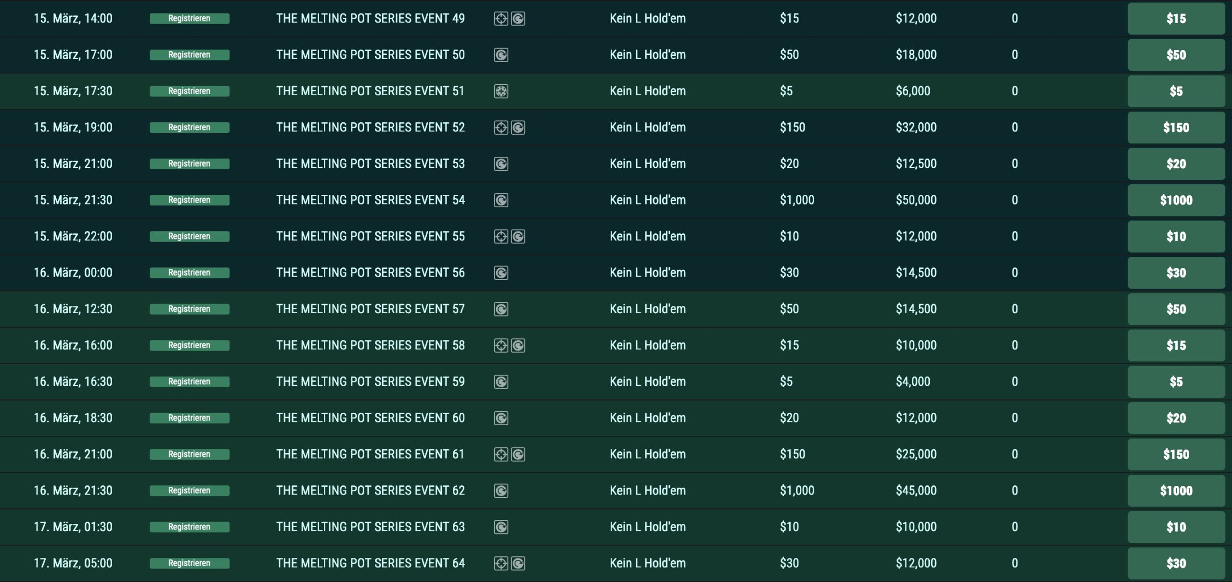Click the $150 buy-in button for Event 52
Viewport: 1232px width, 582px height.
pos(1176,127)
